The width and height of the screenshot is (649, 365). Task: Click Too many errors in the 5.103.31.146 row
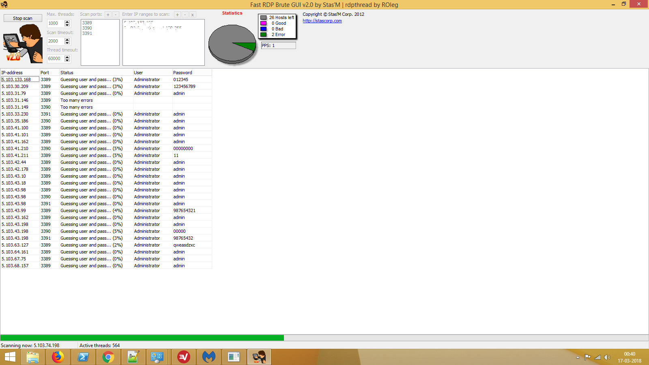[x=77, y=100]
